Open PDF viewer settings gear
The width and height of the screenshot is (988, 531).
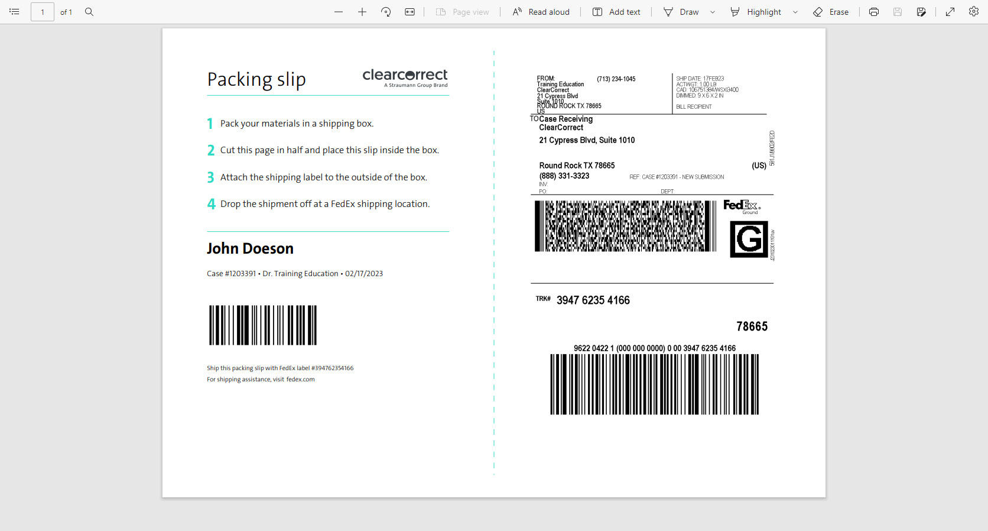[974, 12]
